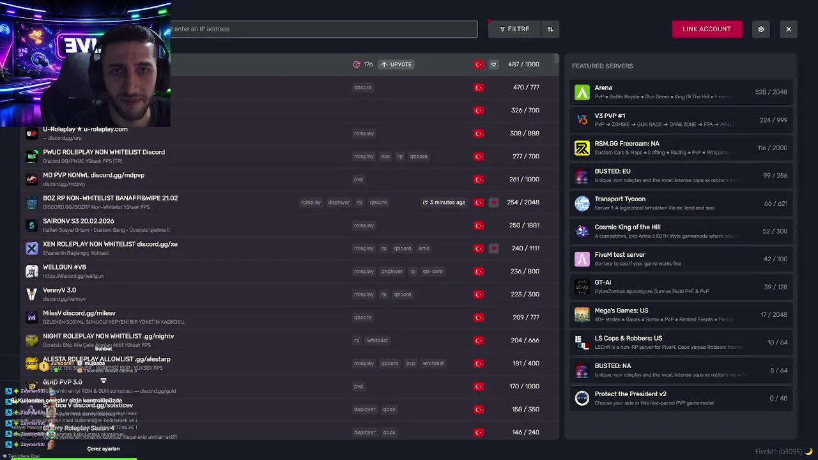
Task: Click Turkish flag on U-Roleplay row
Action: (478, 133)
